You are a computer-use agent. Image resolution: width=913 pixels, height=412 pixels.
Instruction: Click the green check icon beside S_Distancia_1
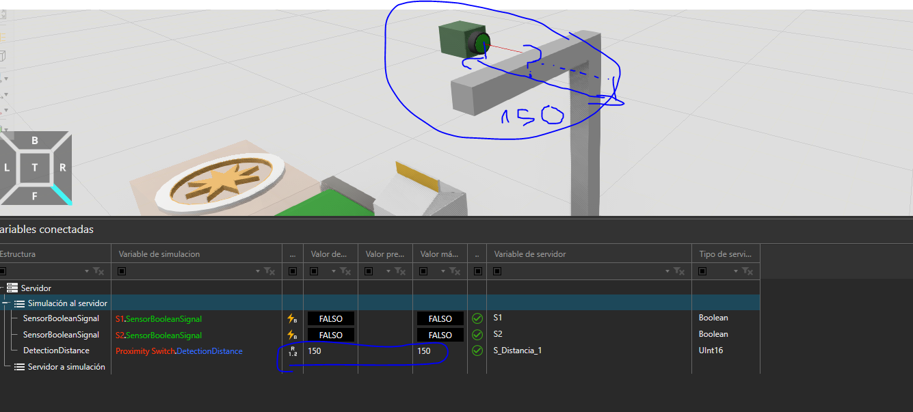click(477, 351)
